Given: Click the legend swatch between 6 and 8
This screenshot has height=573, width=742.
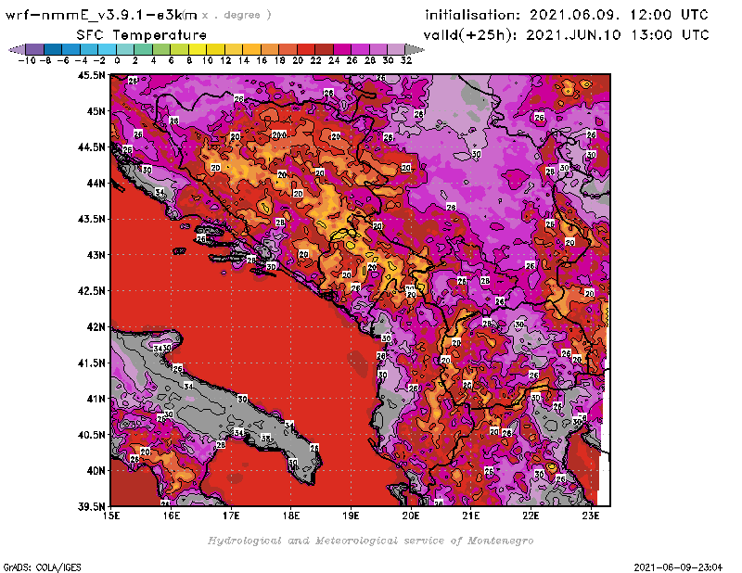Looking at the screenshot, I should coord(179,50).
